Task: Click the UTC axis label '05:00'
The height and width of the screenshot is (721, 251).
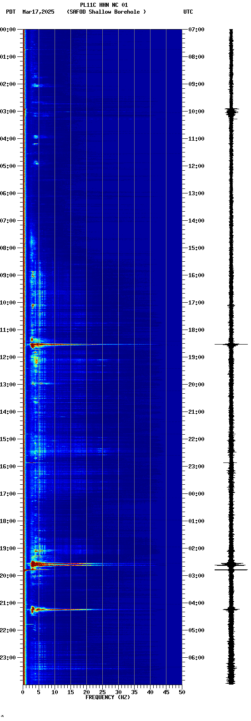Action: (x=196, y=630)
